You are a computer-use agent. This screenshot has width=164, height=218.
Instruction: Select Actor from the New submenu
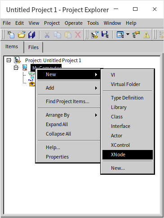(128, 136)
